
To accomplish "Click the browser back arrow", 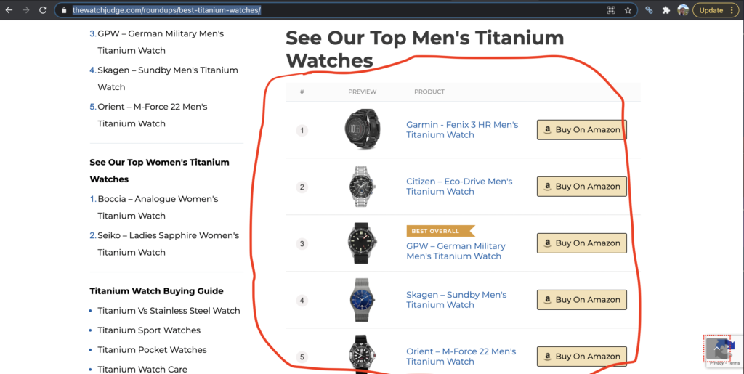I will [x=9, y=10].
